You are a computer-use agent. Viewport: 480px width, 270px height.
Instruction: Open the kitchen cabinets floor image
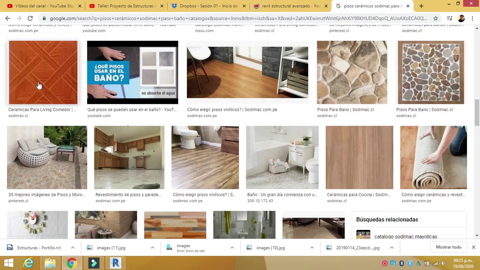(129, 157)
